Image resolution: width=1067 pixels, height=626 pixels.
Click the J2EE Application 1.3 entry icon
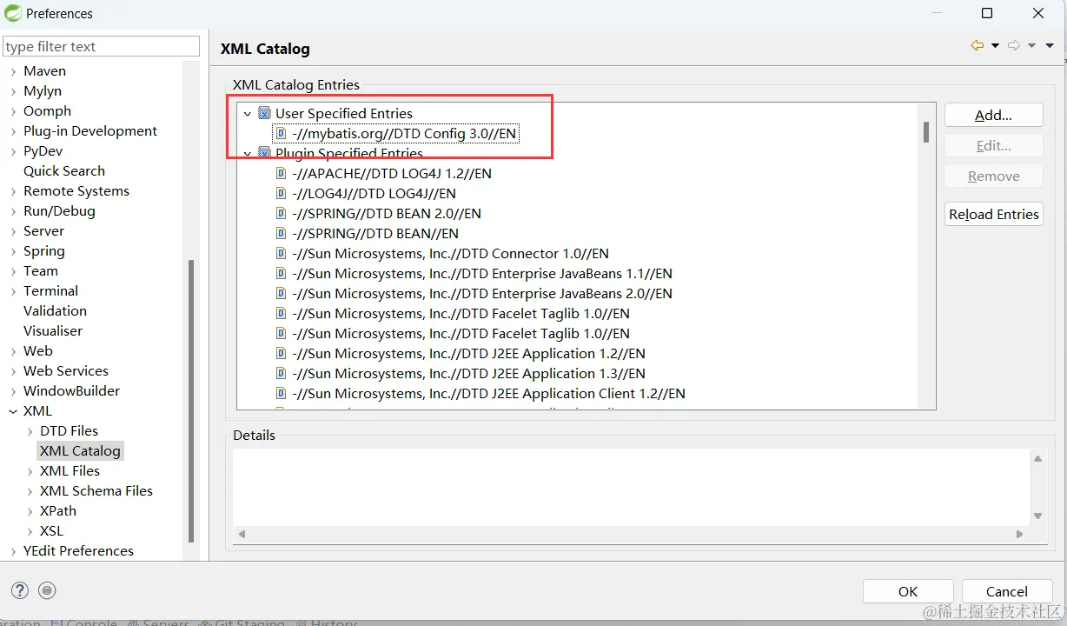[281, 373]
